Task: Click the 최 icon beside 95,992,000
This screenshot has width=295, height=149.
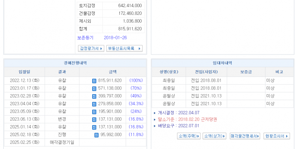Action: coord(96,135)
